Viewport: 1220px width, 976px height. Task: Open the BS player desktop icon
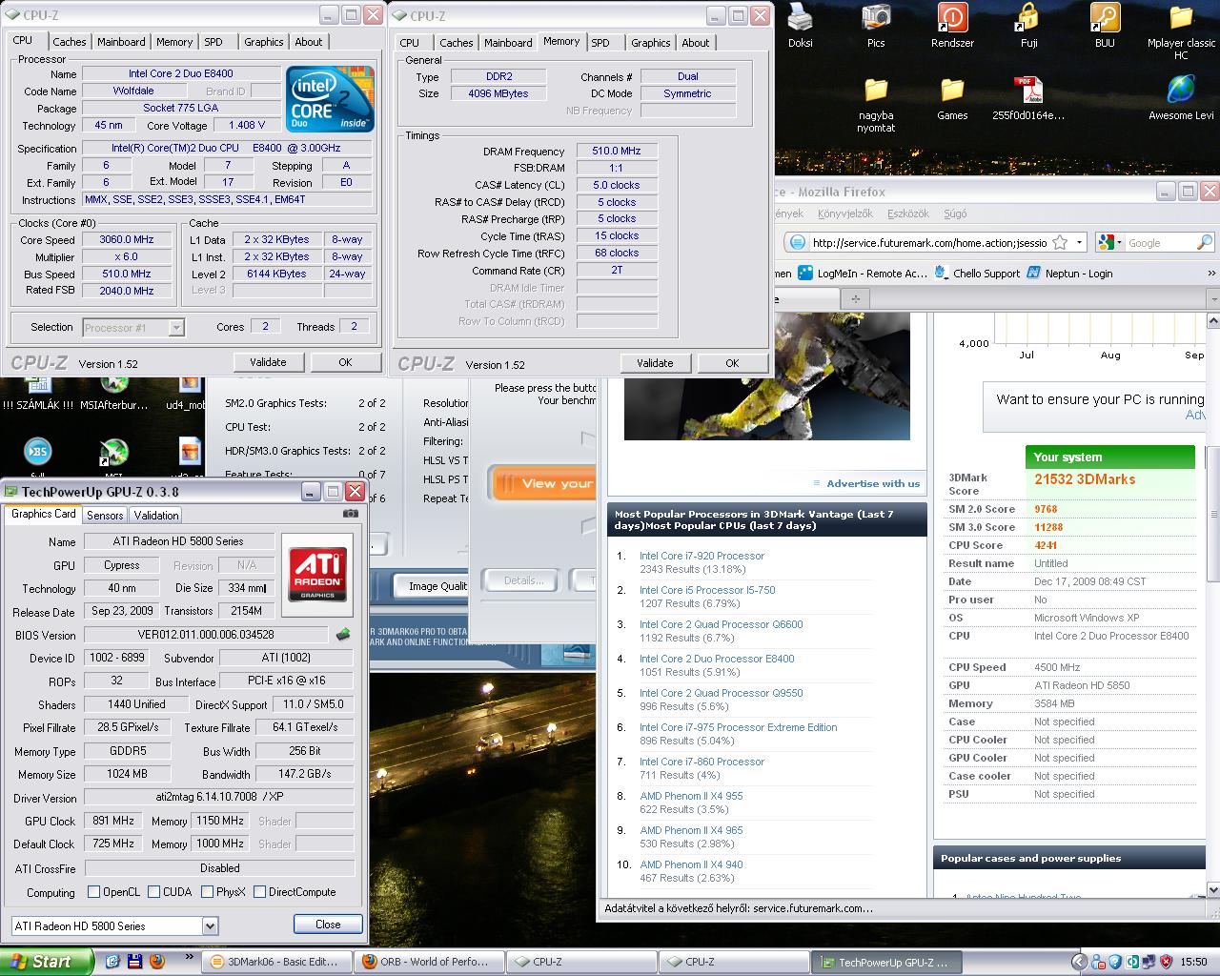coord(38,452)
